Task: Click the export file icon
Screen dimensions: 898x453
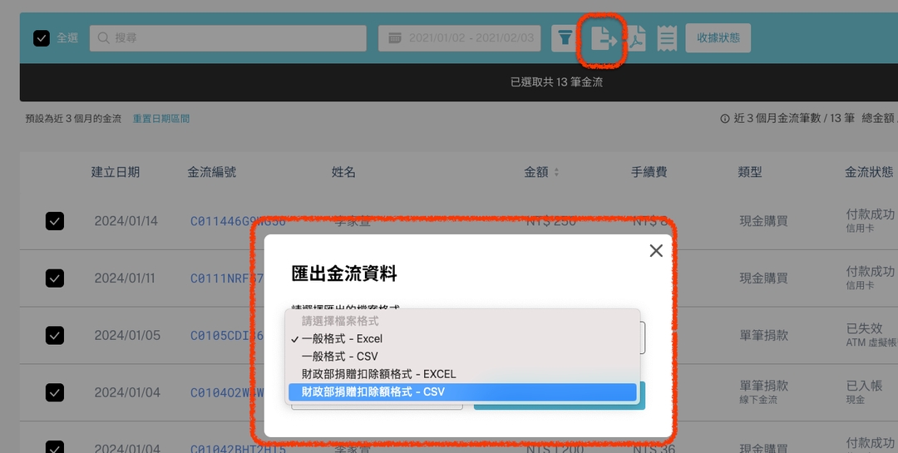Action: 603,38
